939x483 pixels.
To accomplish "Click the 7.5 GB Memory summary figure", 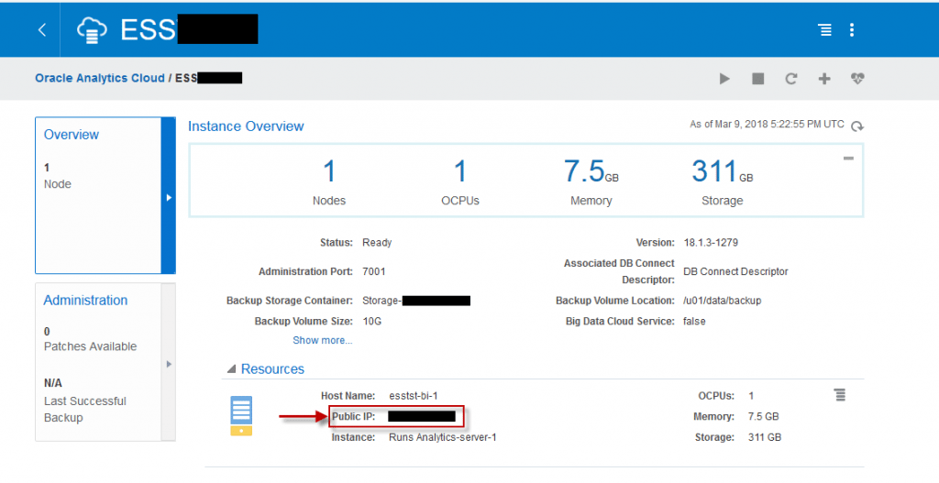I will point(591,171).
